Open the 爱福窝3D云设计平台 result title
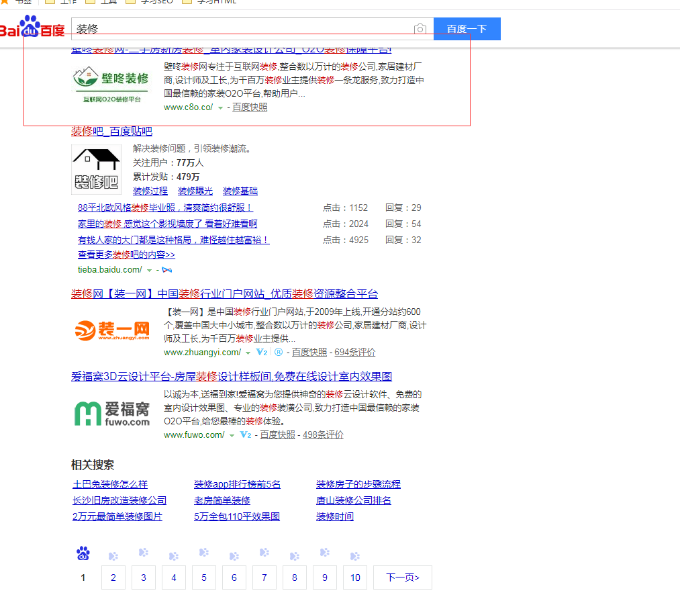Screen dimensions: 680x603 (232, 376)
